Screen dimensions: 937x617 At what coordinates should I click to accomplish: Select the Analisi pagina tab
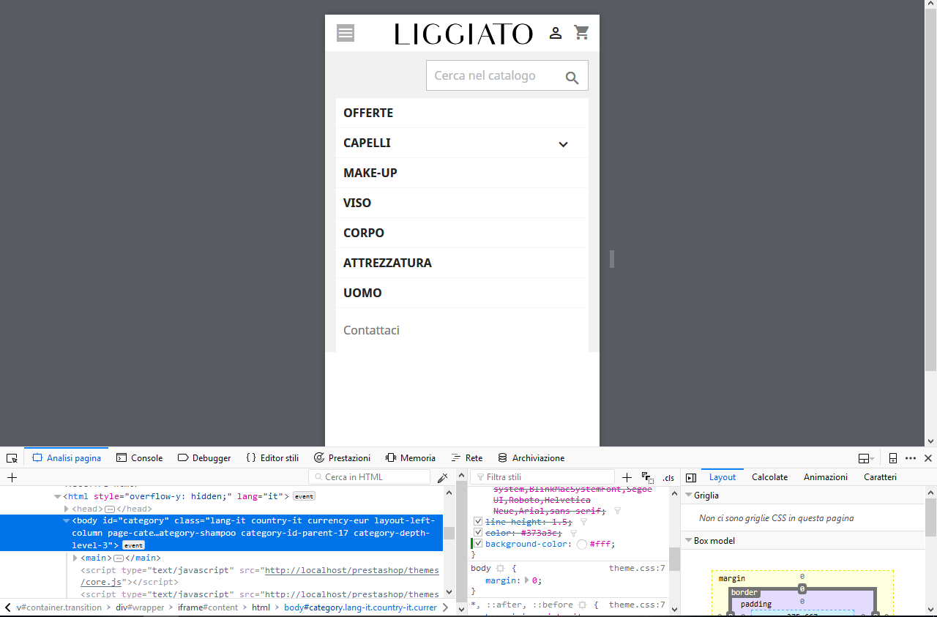(x=67, y=458)
